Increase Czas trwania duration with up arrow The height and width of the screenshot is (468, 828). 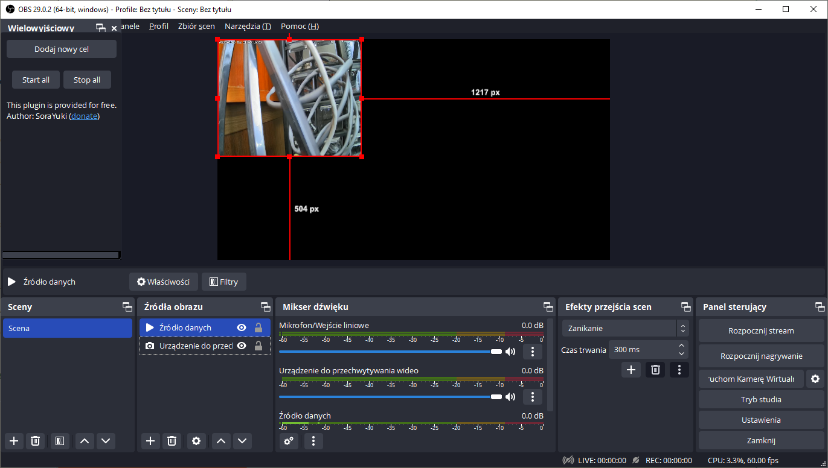click(x=682, y=346)
